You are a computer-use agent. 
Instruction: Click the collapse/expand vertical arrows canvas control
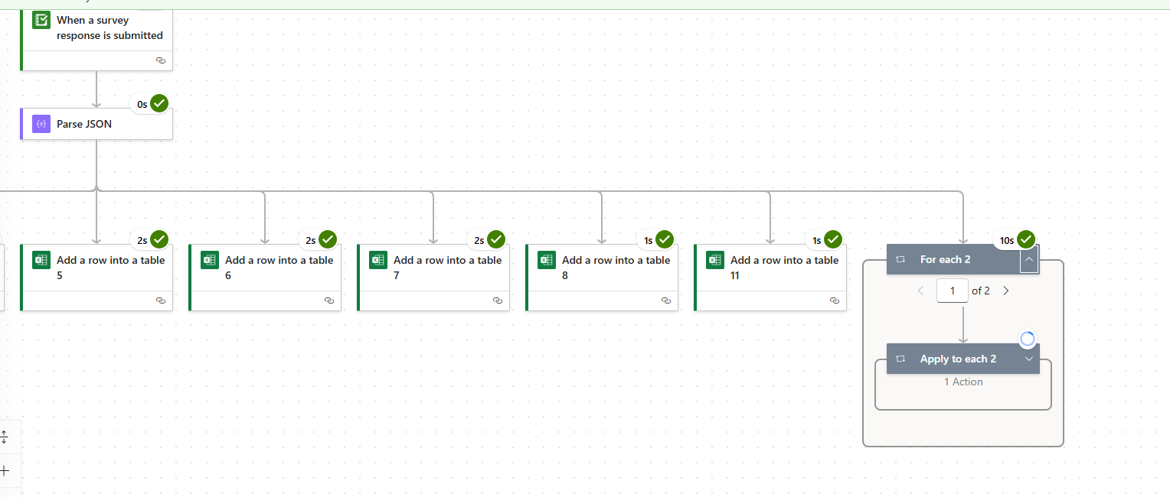click(4, 437)
